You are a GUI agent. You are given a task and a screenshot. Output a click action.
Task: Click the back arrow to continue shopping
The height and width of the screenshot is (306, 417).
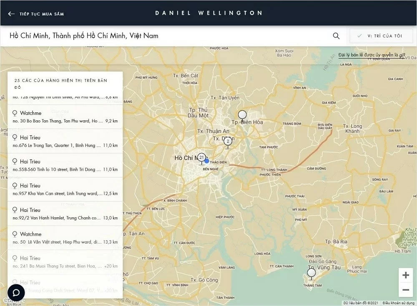[12, 14]
